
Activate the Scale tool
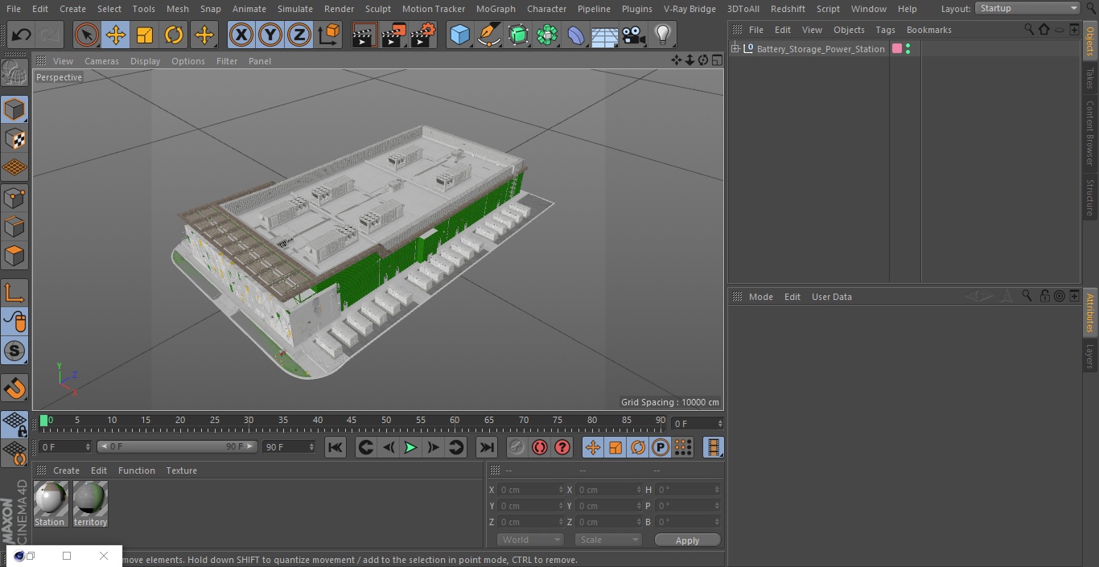pos(145,35)
